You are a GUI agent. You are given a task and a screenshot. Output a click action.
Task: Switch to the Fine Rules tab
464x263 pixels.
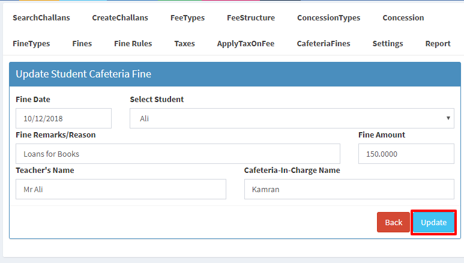point(133,44)
